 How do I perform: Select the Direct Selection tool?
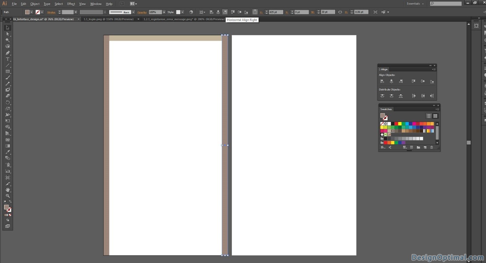7,34
